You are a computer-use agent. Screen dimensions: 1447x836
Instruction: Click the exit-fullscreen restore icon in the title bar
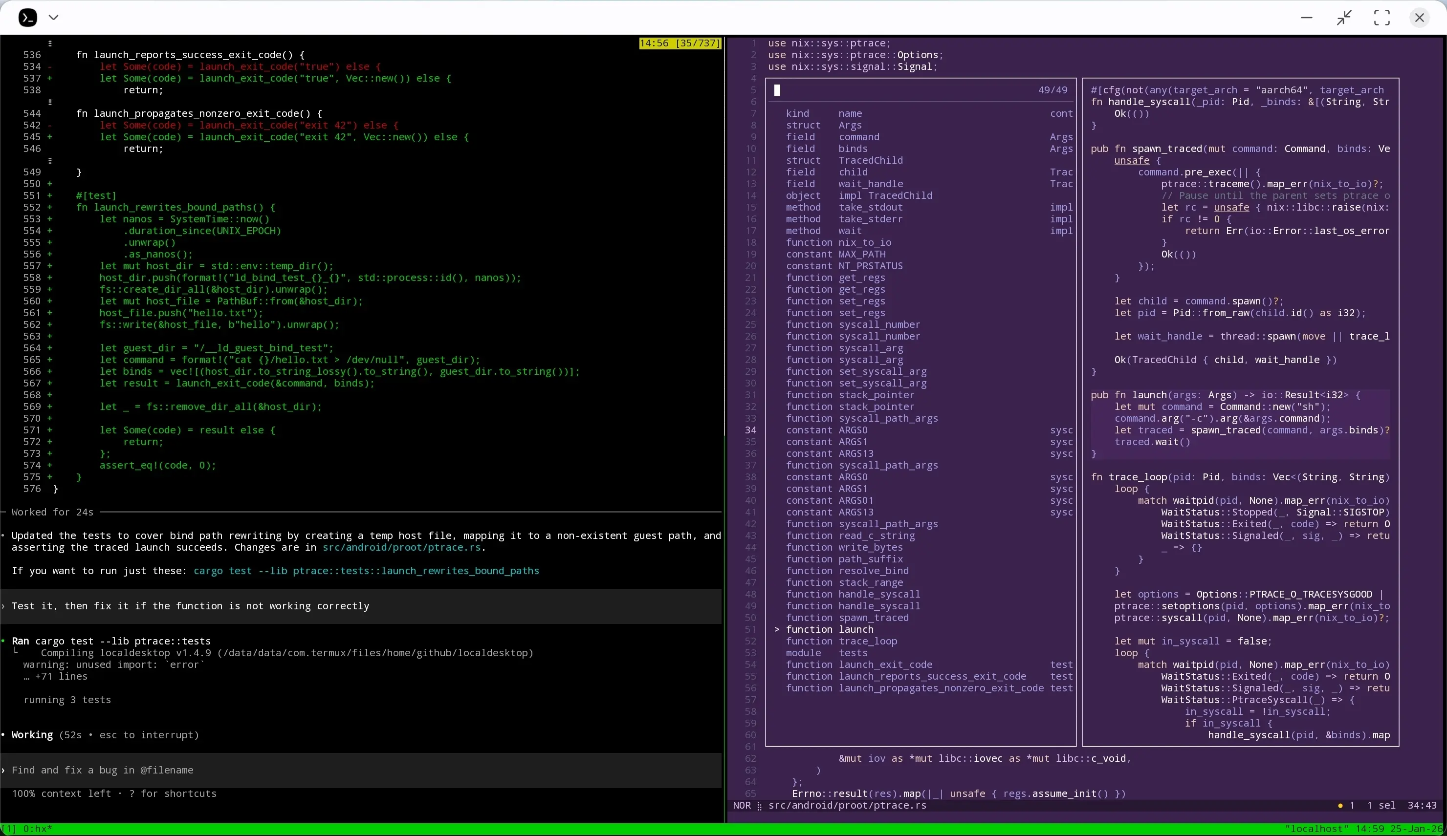1344,17
